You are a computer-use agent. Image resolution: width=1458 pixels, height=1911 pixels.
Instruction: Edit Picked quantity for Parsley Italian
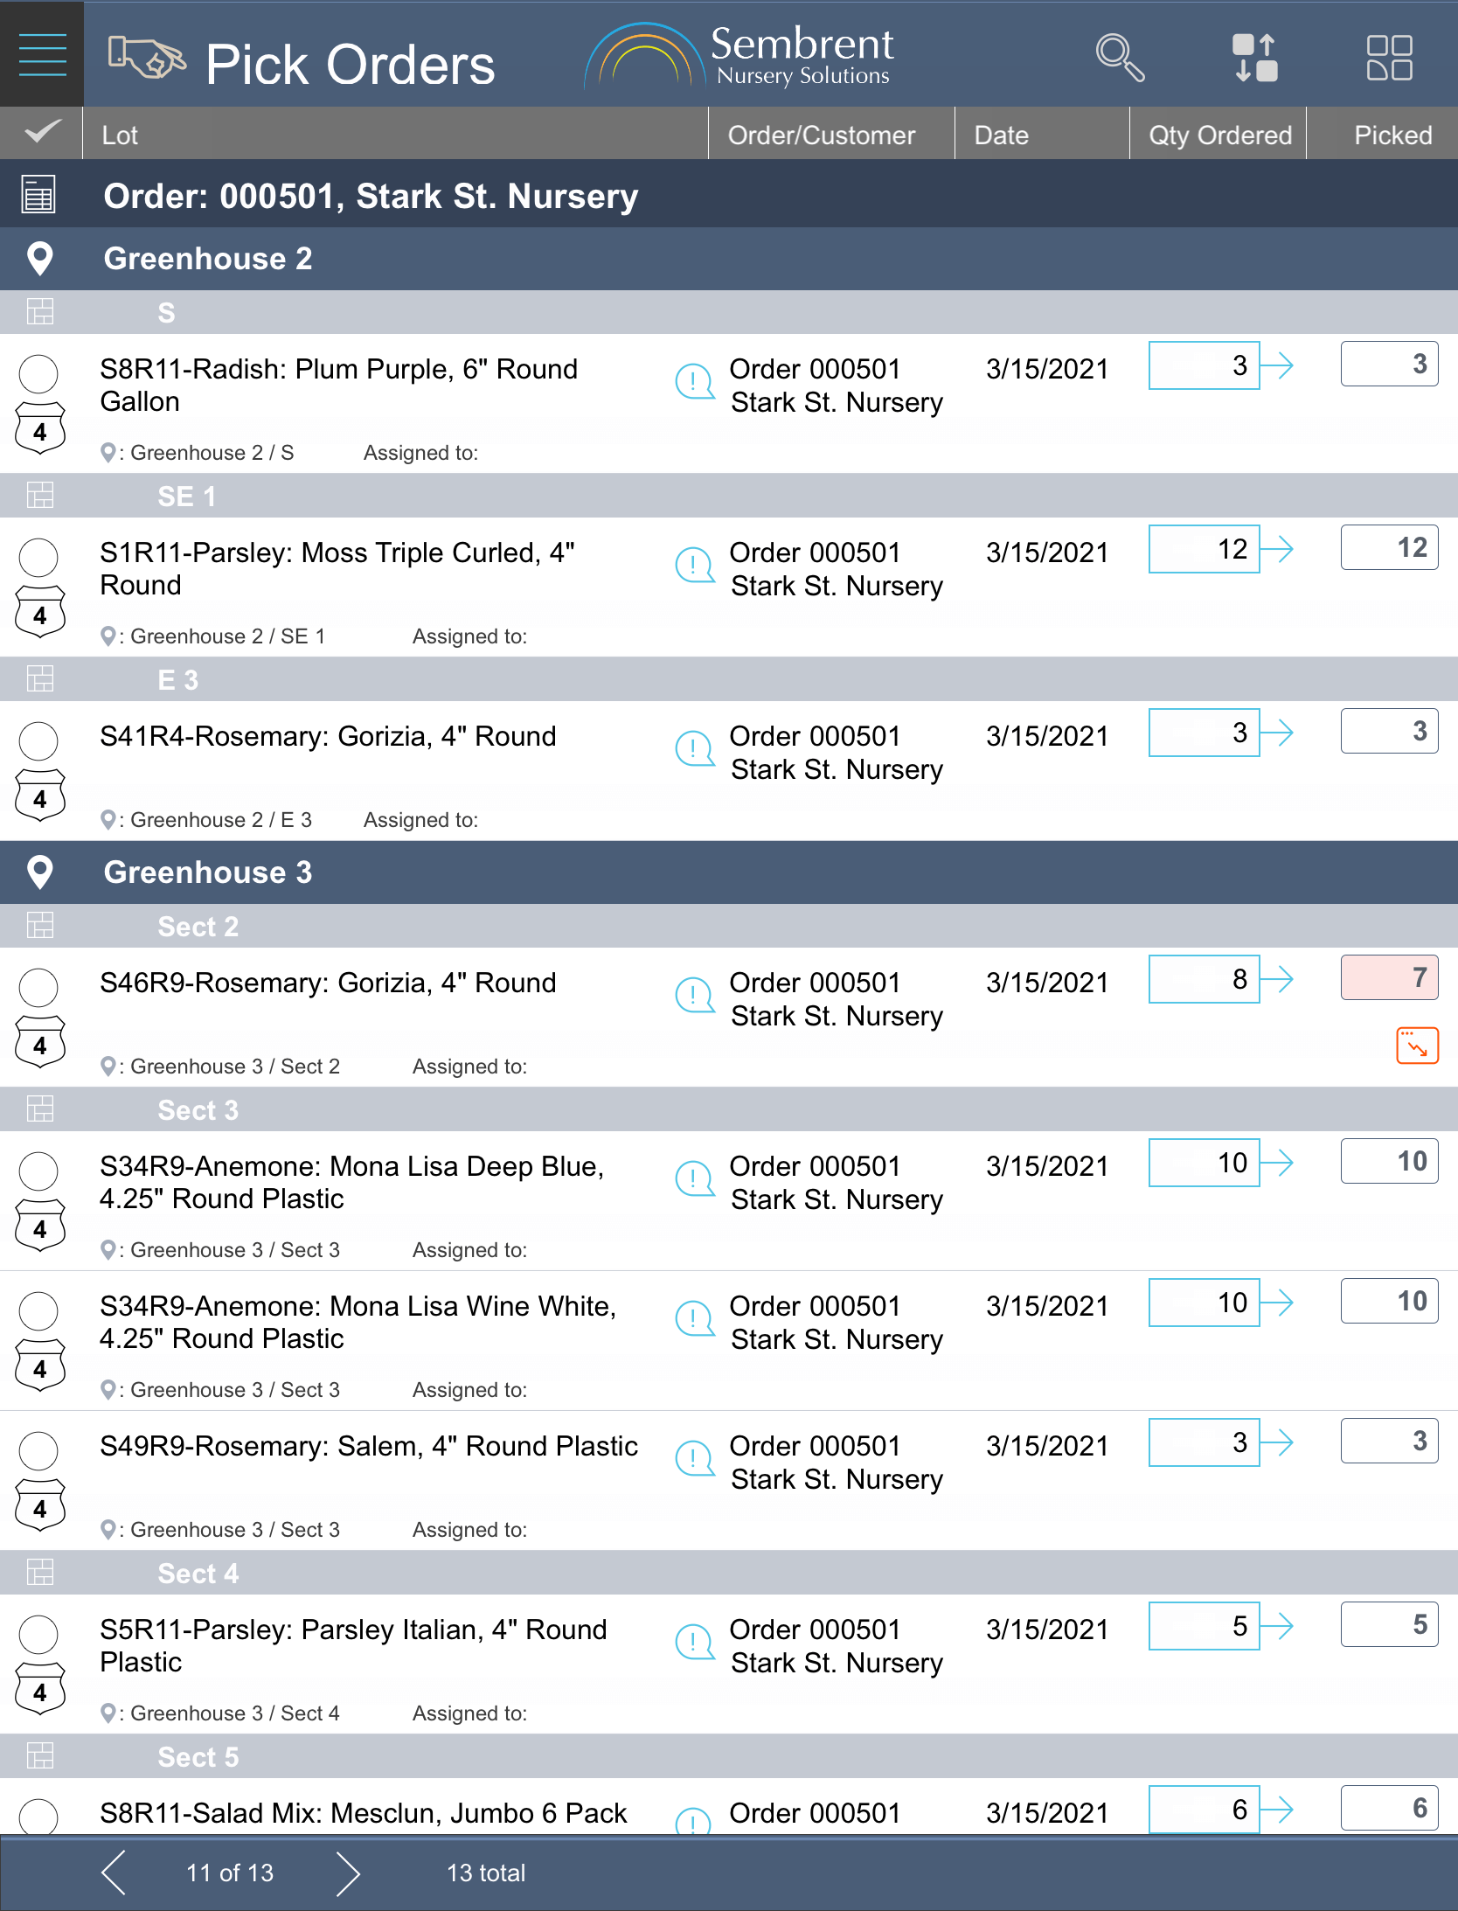pos(1389,1624)
